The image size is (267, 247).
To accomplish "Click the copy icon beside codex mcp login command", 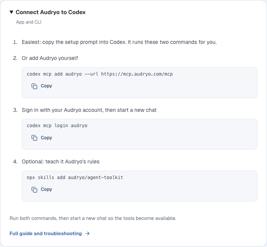I will pyautogui.click(x=34, y=138).
